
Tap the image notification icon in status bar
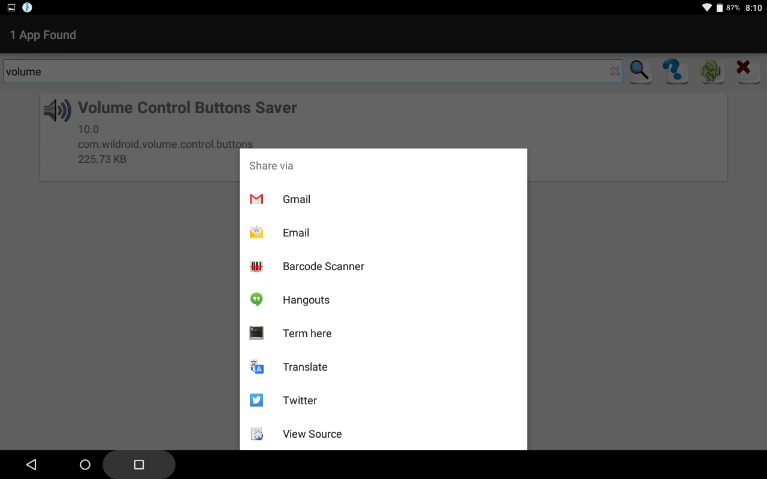pos(11,8)
